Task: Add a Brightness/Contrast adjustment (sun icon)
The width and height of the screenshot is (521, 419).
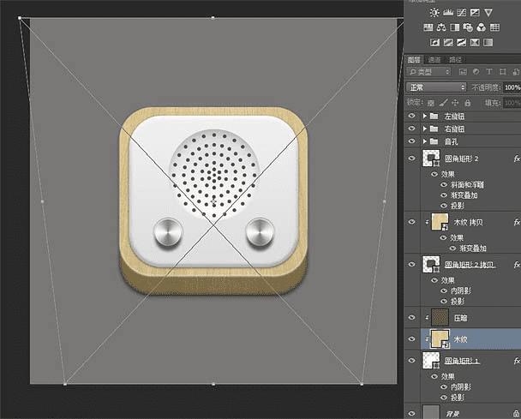Action: coord(434,13)
